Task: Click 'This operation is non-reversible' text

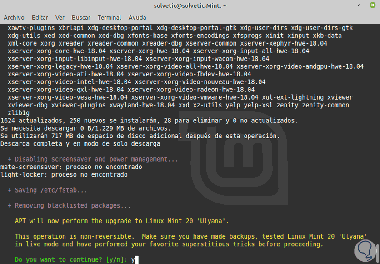Action: pos(75,236)
